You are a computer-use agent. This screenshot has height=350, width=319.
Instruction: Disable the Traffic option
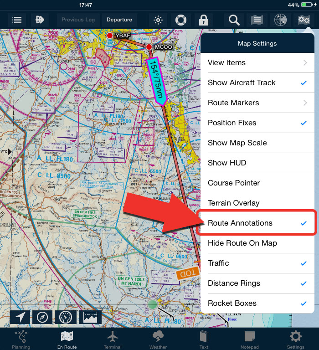[x=257, y=263]
